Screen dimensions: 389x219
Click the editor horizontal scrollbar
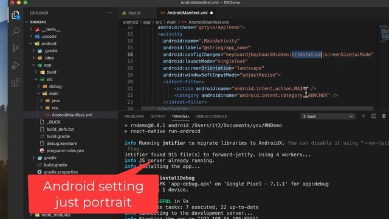point(256,108)
